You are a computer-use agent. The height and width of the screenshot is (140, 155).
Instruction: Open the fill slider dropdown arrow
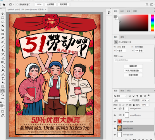coord(148,105)
